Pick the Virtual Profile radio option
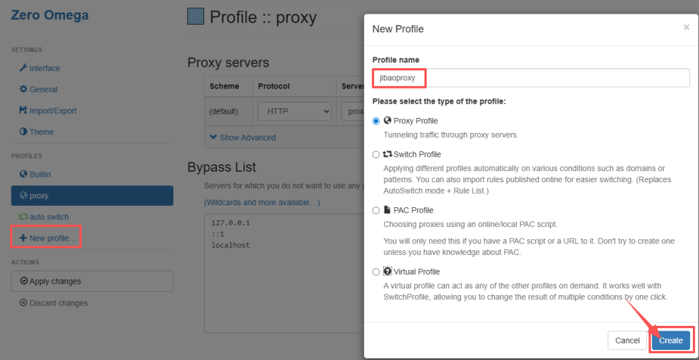Image resolution: width=699 pixels, height=360 pixels. point(376,272)
